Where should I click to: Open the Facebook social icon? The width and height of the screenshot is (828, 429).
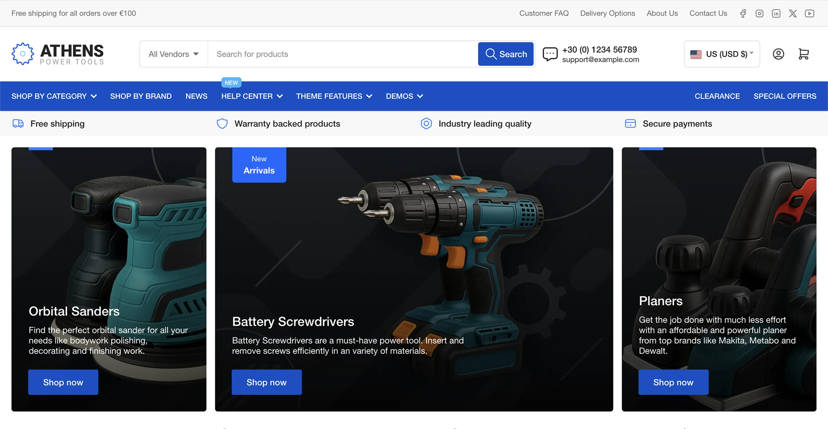point(743,13)
